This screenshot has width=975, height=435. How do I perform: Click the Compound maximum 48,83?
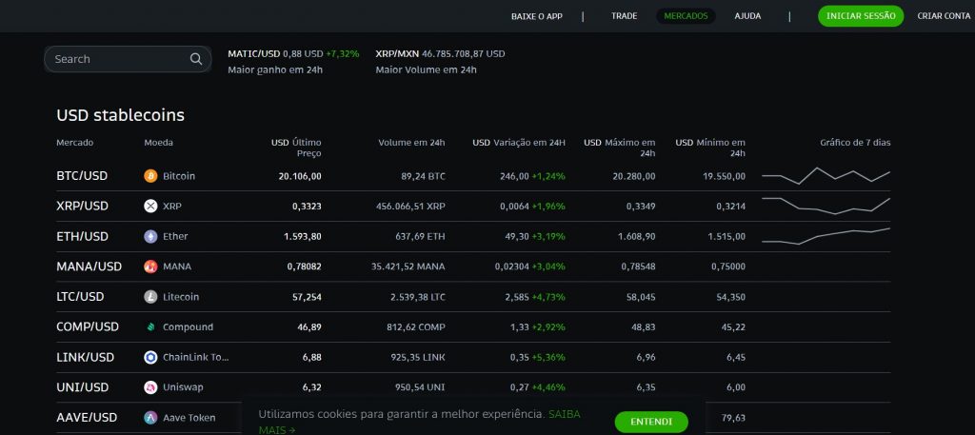(644, 326)
